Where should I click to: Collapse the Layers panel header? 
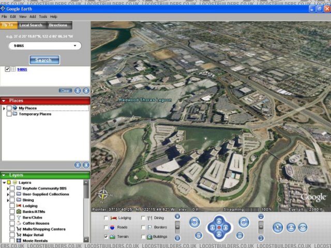click(4, 175)
